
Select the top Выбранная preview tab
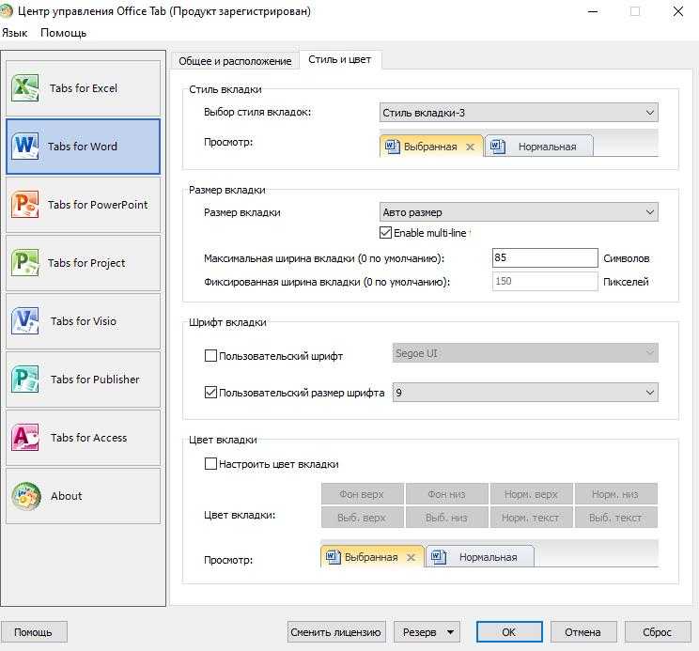[430, 147]
